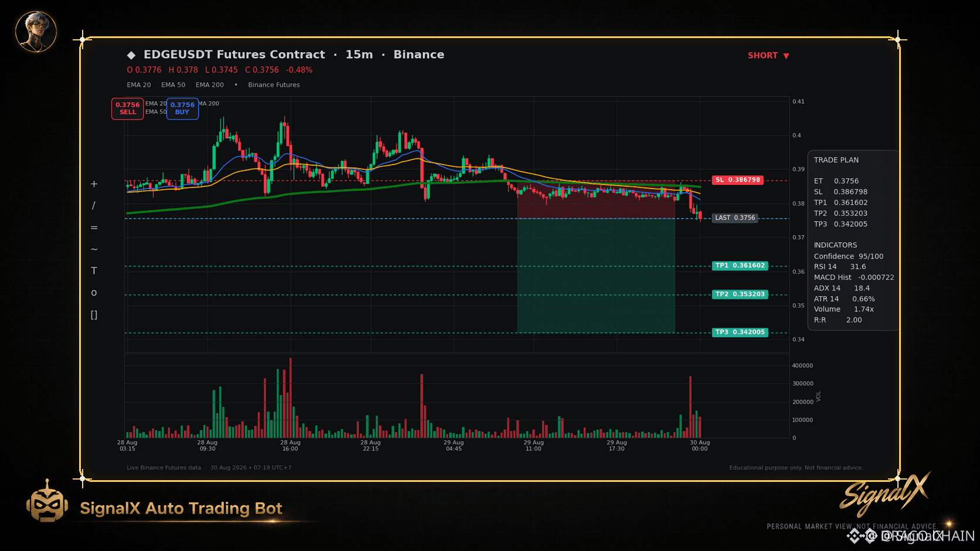Click the ATR 14 value 0.66%
The width and height of the screenshot is (980, 551).
863,299
